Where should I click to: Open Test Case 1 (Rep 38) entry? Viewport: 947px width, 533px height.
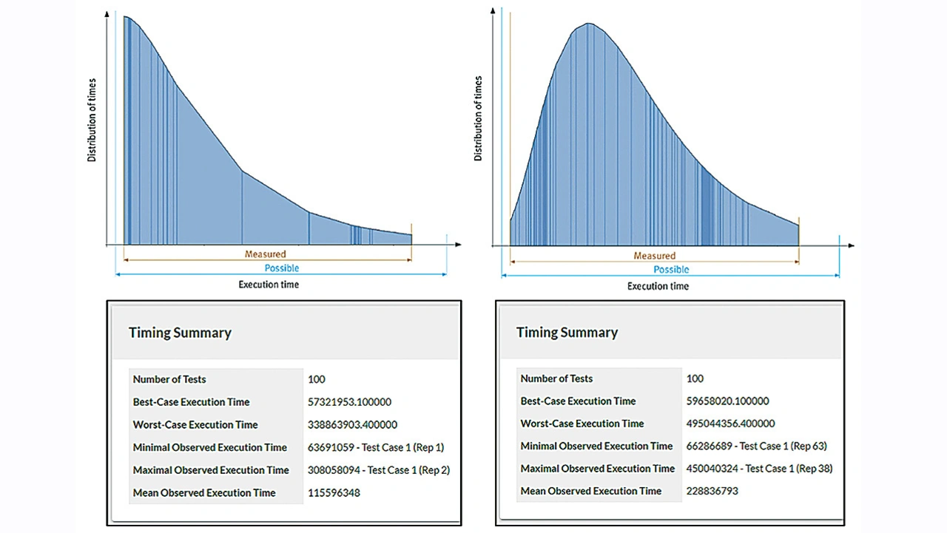pos(789,469)
